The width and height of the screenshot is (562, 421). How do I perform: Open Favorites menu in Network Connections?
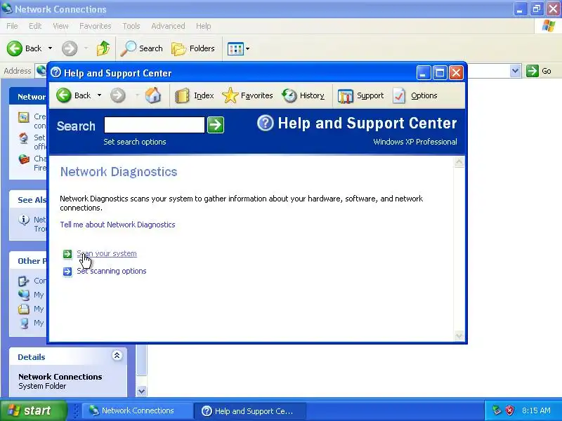96,26
